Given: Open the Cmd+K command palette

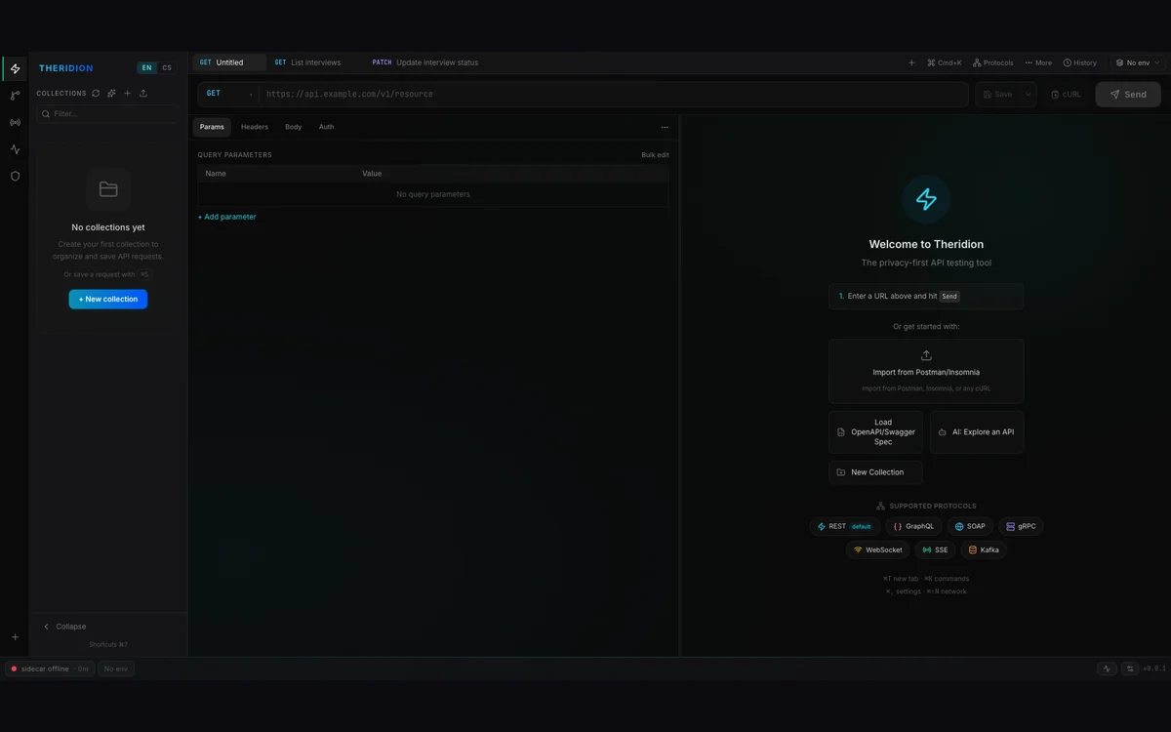Looking at the screenshot, I should [945, 62].
